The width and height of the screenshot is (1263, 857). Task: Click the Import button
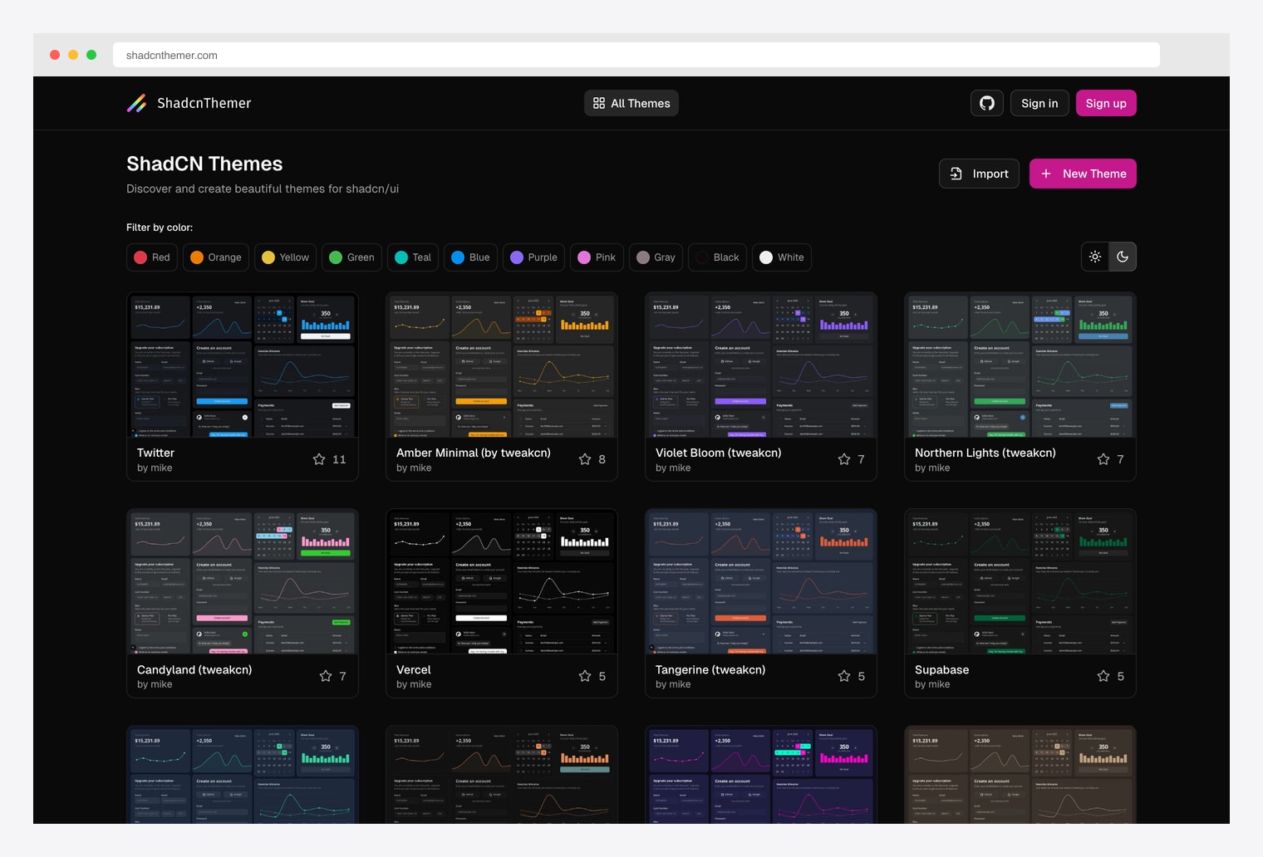(979, 174)
